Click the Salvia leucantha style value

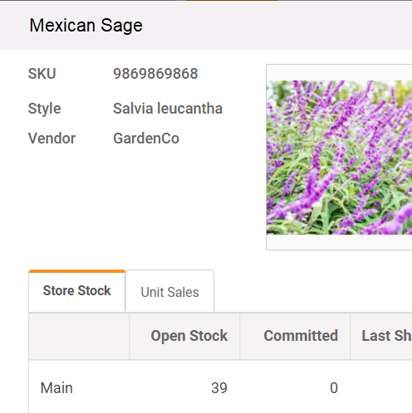click(x=168, y=109)
